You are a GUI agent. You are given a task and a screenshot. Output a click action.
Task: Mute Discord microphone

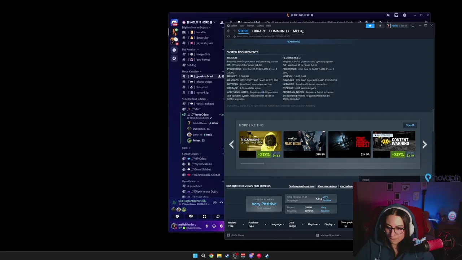207,226
